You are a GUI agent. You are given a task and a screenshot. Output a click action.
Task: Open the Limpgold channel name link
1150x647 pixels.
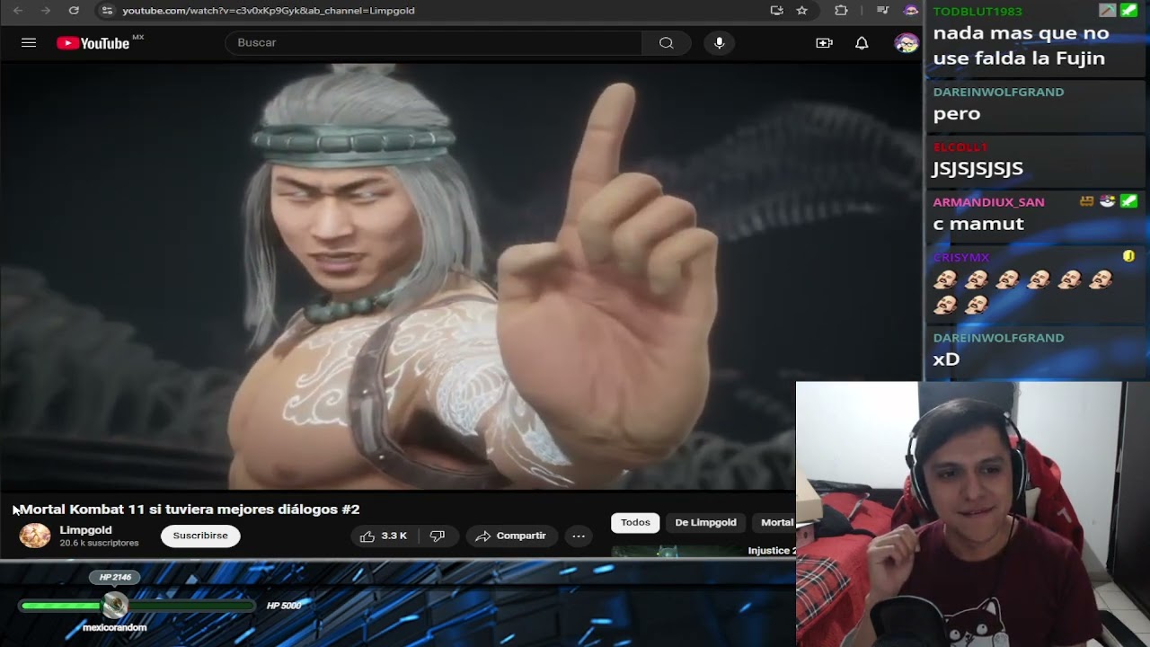coord(85,530)
